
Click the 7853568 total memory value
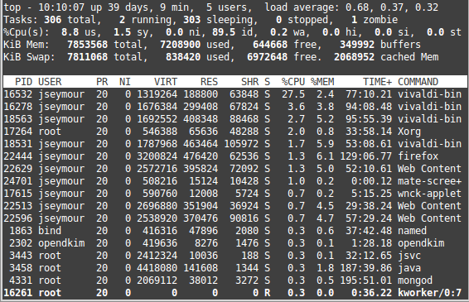click(87, 45)
